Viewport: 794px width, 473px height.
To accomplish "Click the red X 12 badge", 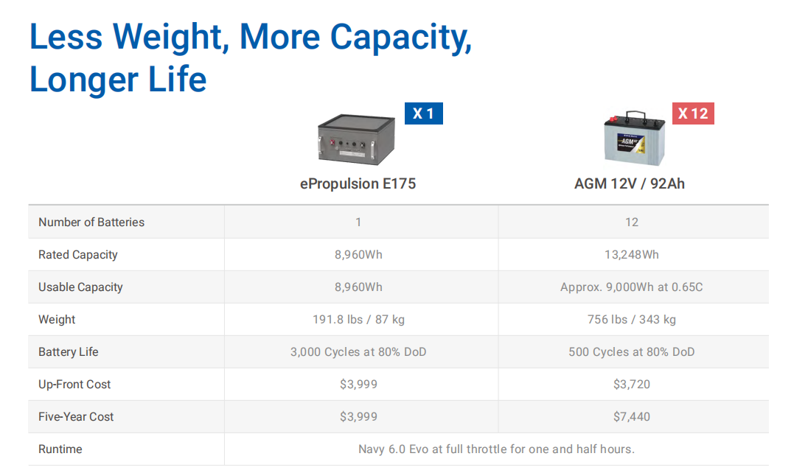I will click(693, 113).
